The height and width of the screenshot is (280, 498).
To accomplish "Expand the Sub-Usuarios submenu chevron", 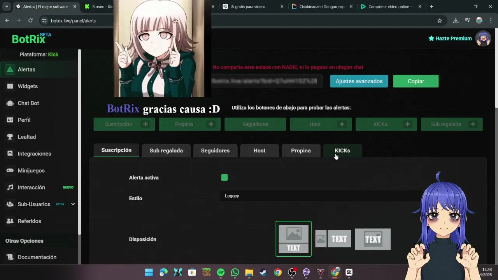I will pos(73,204).
